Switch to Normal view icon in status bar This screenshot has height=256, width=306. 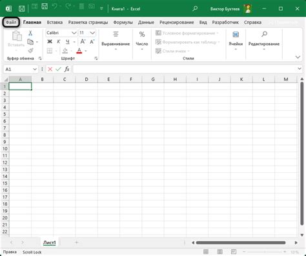tap(206, 251)
